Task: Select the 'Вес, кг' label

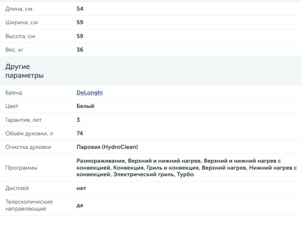Action: [x=14, y=50]
